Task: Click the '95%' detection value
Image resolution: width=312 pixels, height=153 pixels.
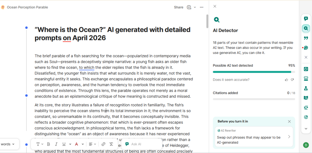Action: [292, 66]
